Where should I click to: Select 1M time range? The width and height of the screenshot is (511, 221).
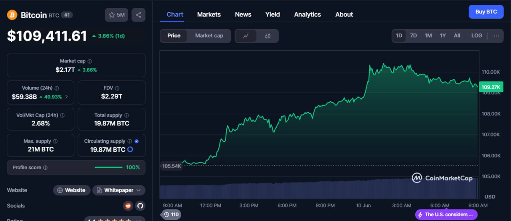[x=428, y=35]
